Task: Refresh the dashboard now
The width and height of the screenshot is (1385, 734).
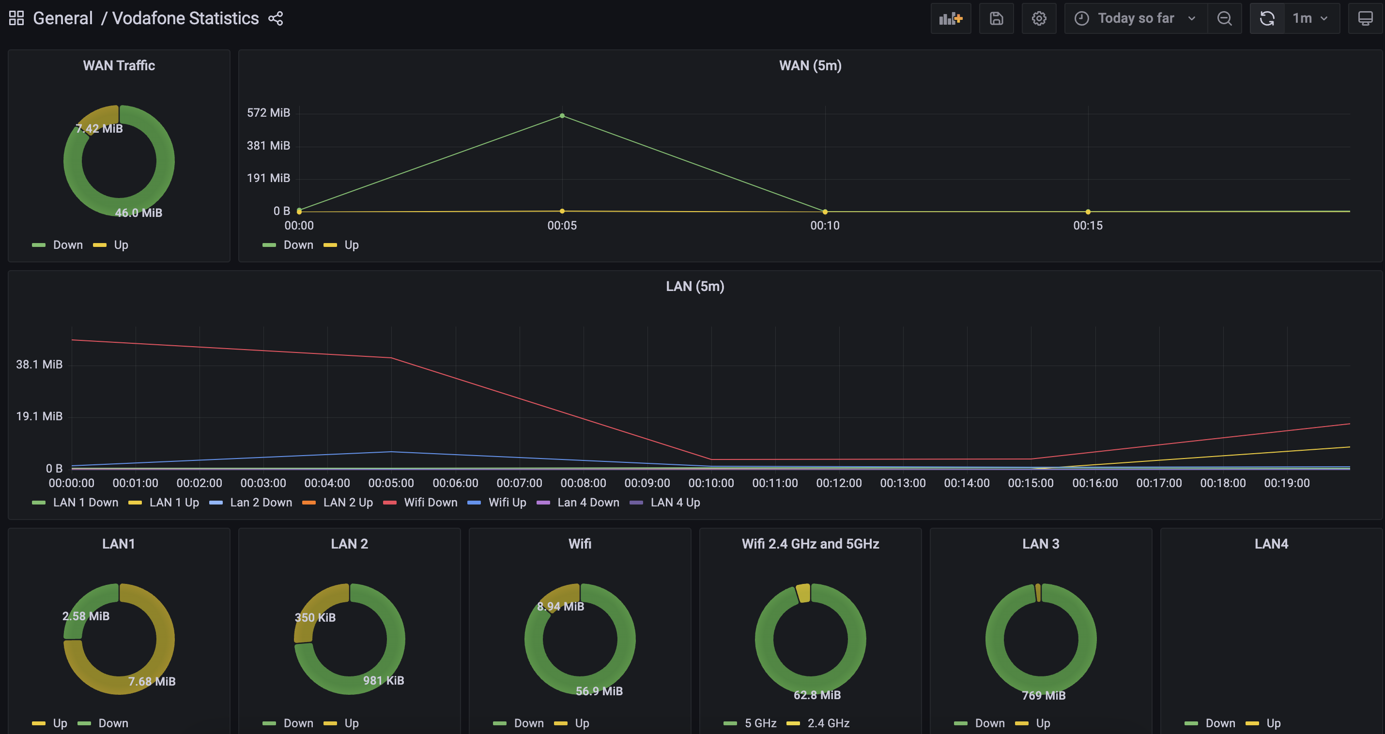Action: (x=1267, y=18)
